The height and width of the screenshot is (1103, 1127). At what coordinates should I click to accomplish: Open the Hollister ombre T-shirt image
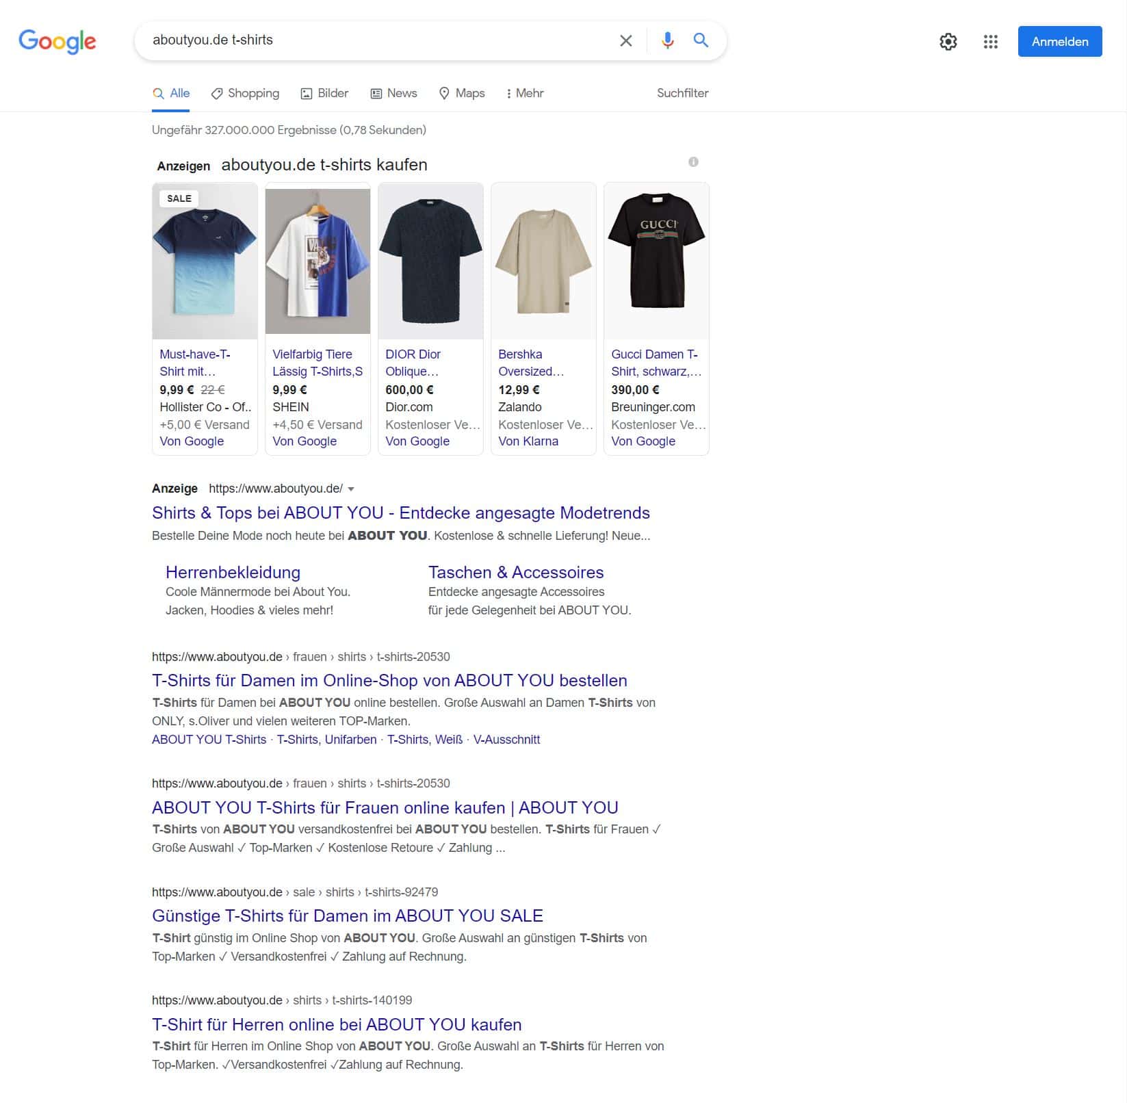click(x=205, y=261)
